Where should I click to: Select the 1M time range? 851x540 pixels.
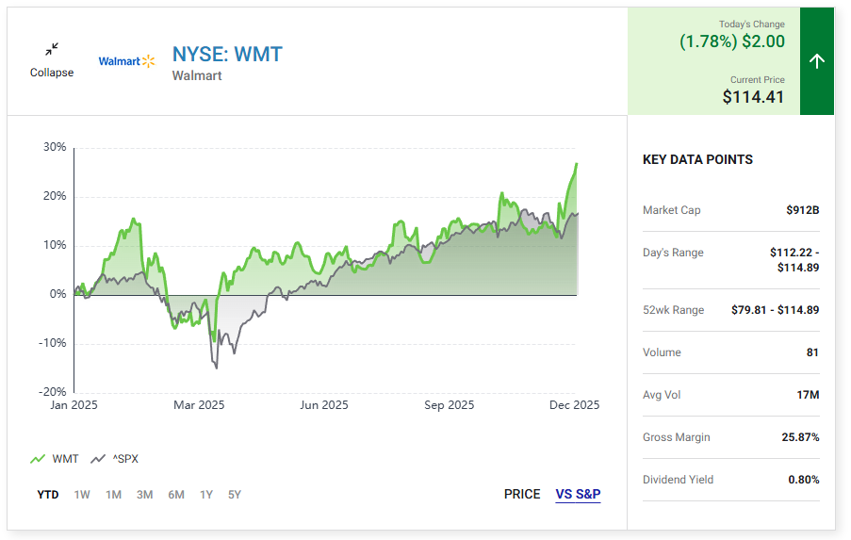(113, 495)
